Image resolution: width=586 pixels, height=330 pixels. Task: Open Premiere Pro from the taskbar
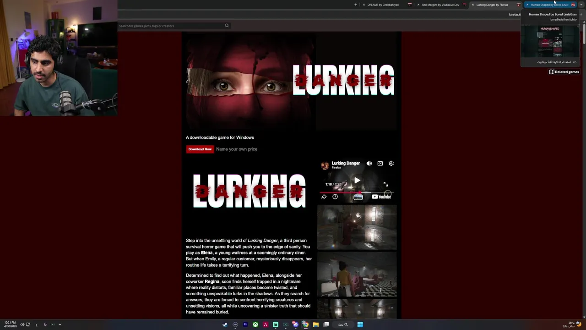pos(245,324)
